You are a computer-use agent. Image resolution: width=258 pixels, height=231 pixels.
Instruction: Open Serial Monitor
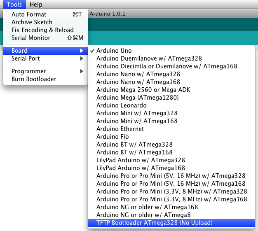[45, 38]
